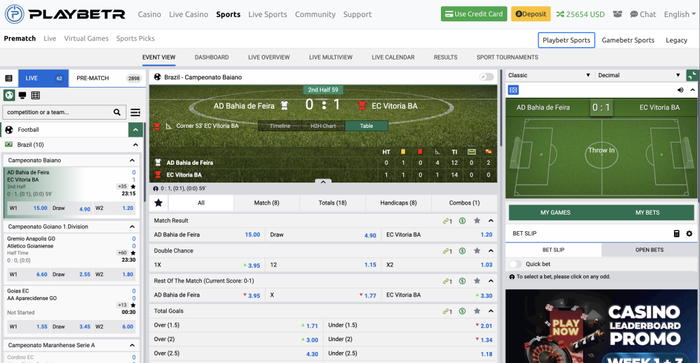
Task: Click Use Credit Card button
Action: tap(474, 14)
